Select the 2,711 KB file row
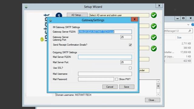 pos(178,44)
